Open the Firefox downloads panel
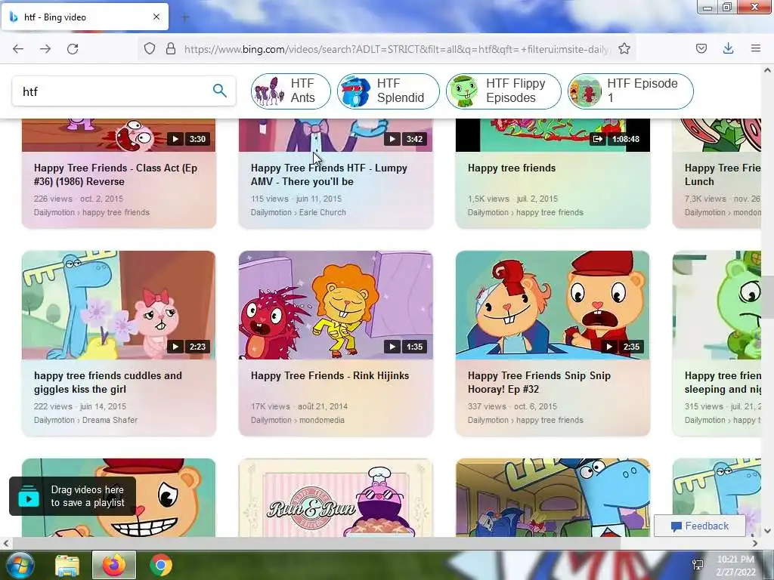The width and height of the screenshot is (774, 580). click(728, 48)
